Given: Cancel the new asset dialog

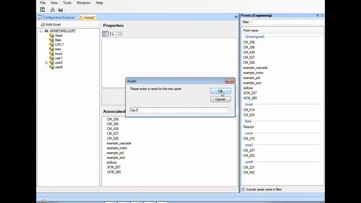Looking at the screenshot, I should tap(221, 99).
